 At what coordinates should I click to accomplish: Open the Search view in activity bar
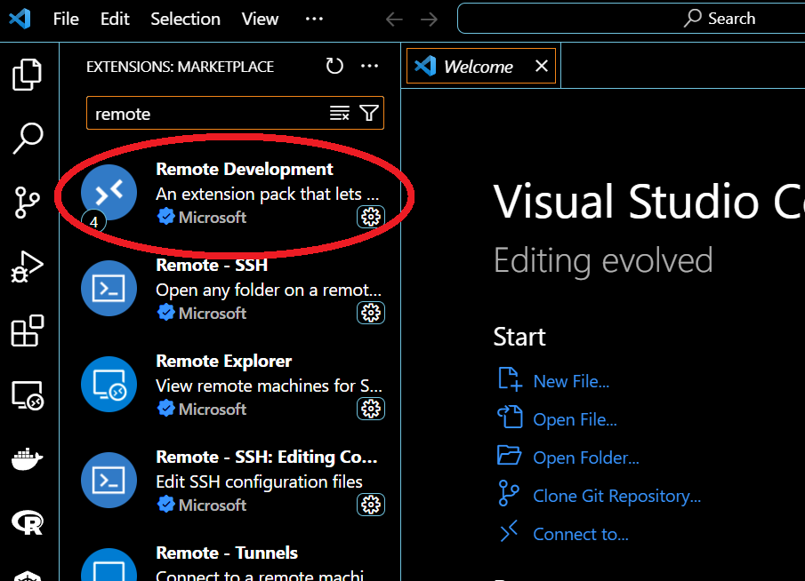pos(28,138)
